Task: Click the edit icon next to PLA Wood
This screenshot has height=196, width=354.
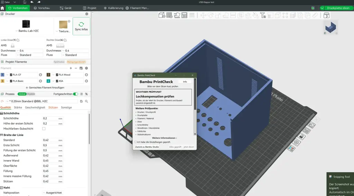Action: [x=86, y=75]
